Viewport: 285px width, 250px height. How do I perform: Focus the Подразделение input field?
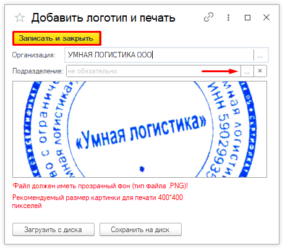coord(153,71)
